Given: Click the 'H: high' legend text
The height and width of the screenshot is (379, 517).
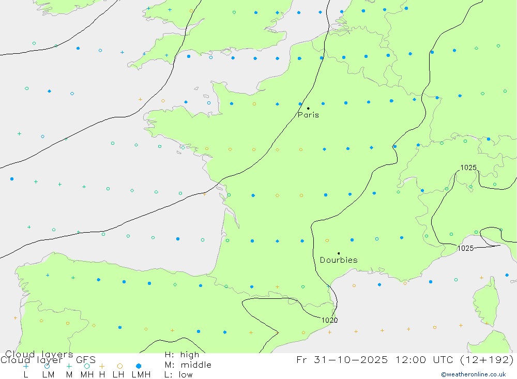Looking at the screenshot, I should pyautogui.click(x=182, y=355).
